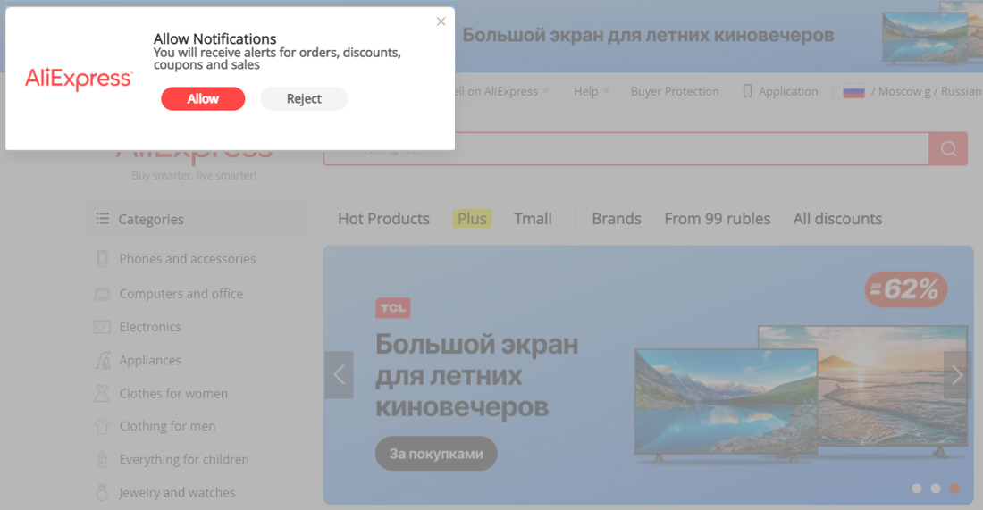Select the Plus tab

472,219
